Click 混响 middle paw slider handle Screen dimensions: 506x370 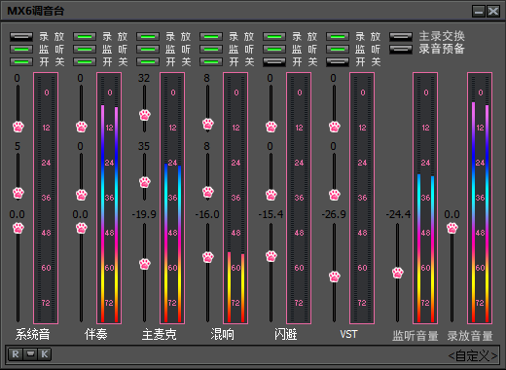[x=208, y=192]
